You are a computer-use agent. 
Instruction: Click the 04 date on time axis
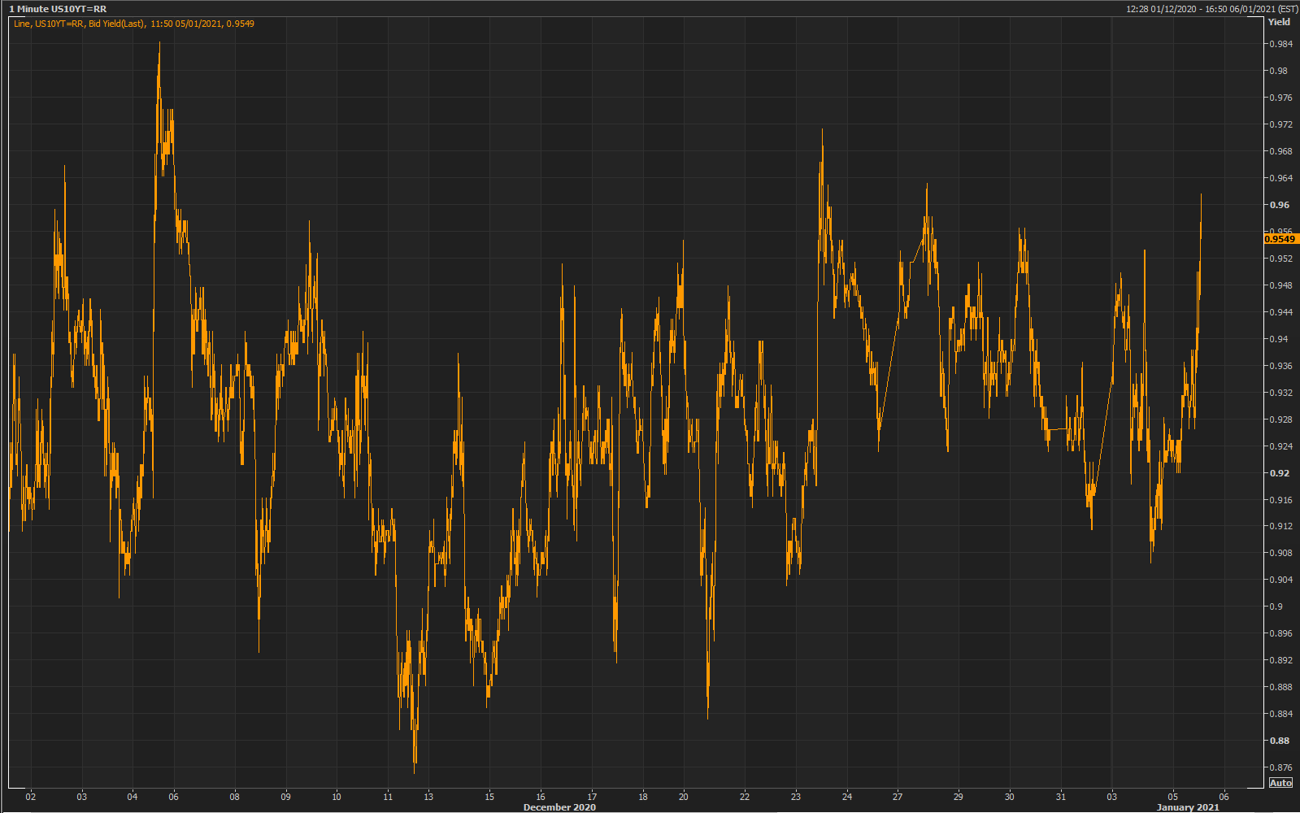(133, 797)
